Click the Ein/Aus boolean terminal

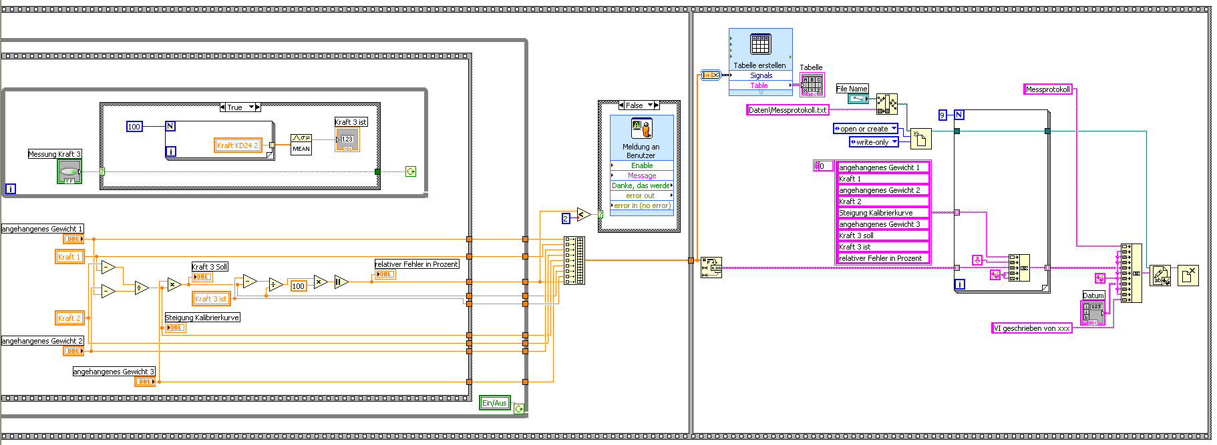point(495,403)
